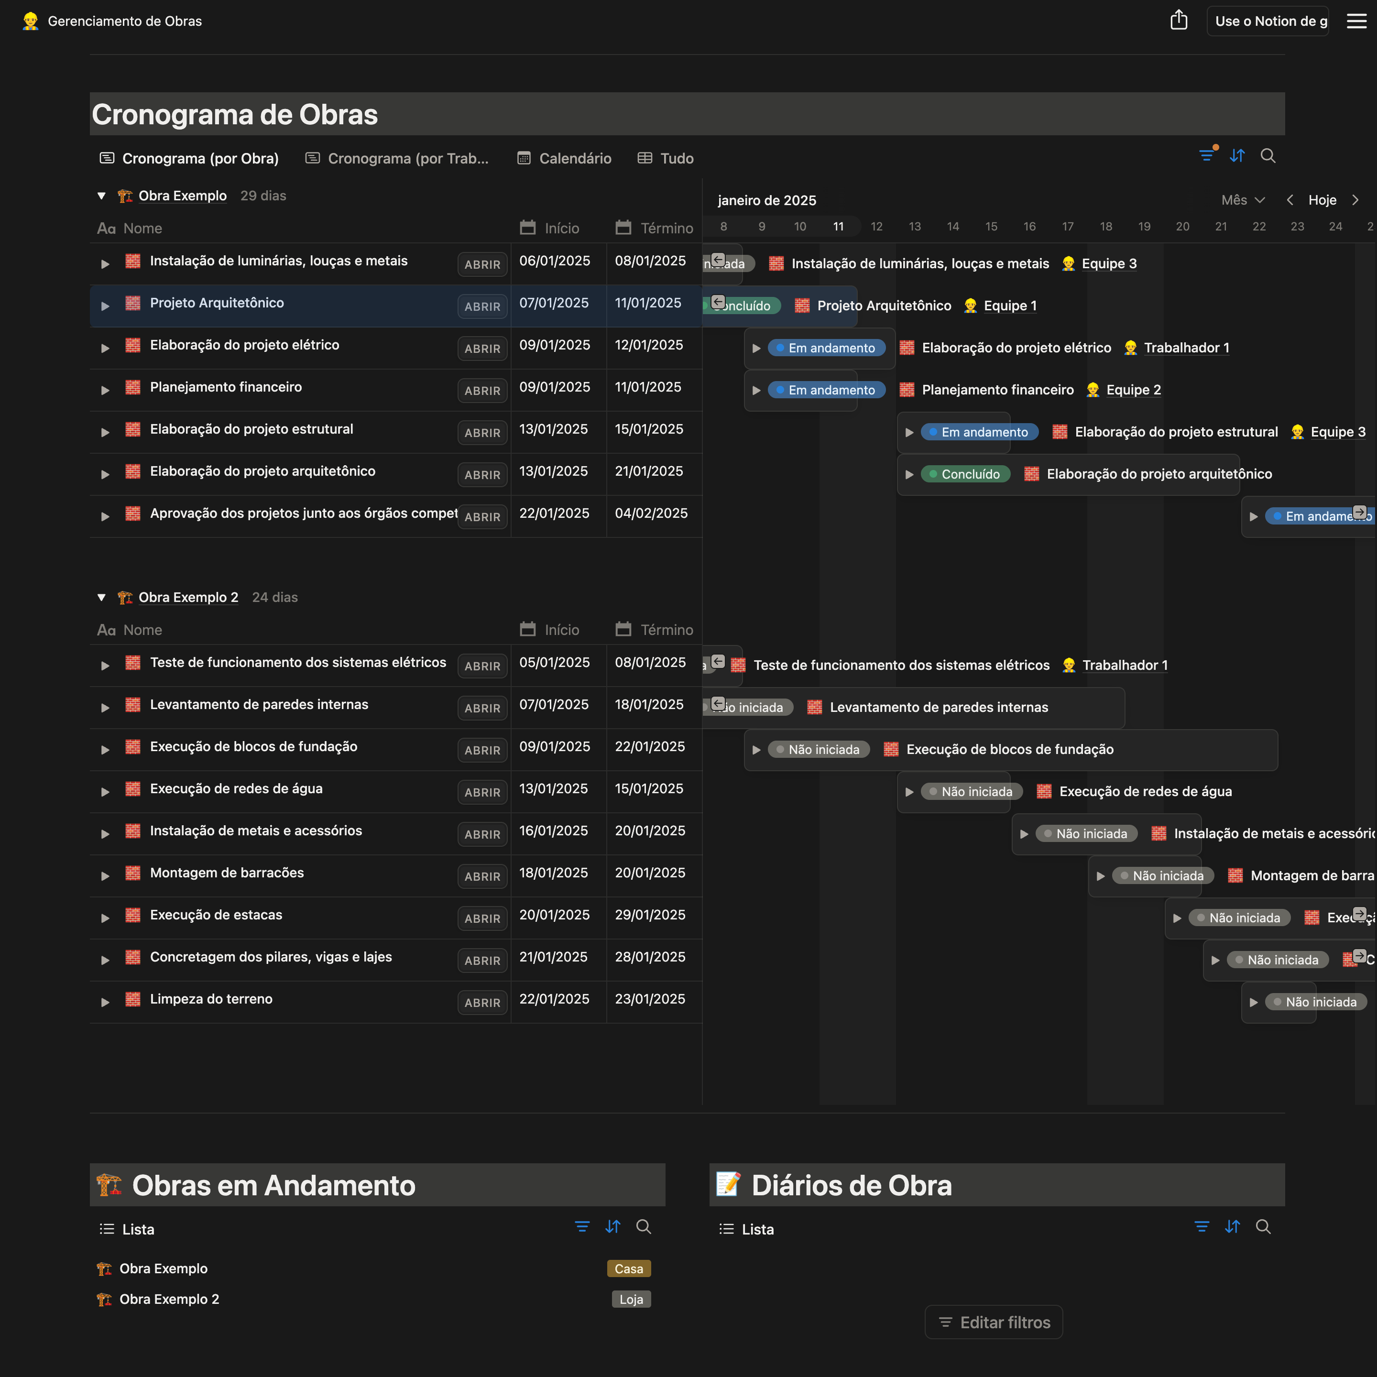Click the sort icon in Obras em Andamento
This screenshot has height=1377, width=1377.
[613, 1226]
